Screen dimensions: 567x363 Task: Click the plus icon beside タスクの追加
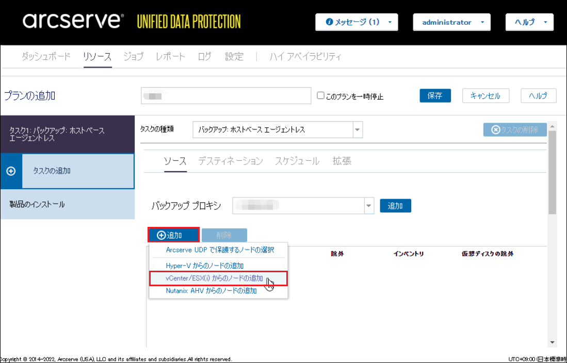pyautogui.click(x=11, y=171)
